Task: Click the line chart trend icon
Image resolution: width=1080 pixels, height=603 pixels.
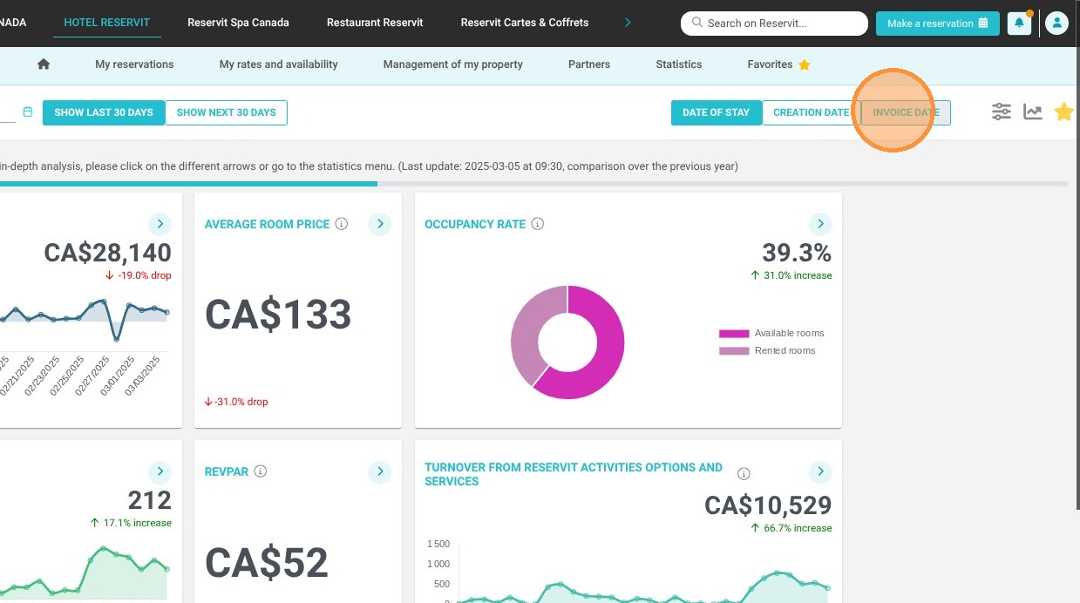Action: tap(1033, 112)
